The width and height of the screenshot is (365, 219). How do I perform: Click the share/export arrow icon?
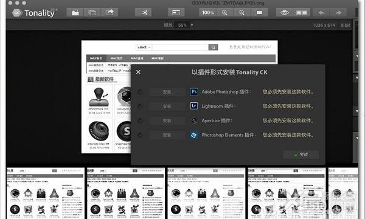(x=109, y=13)
